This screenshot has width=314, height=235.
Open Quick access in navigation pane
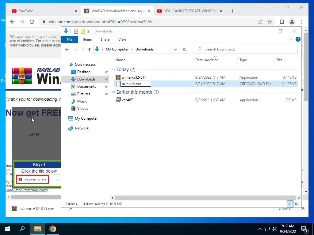click(x=85, y=65)
